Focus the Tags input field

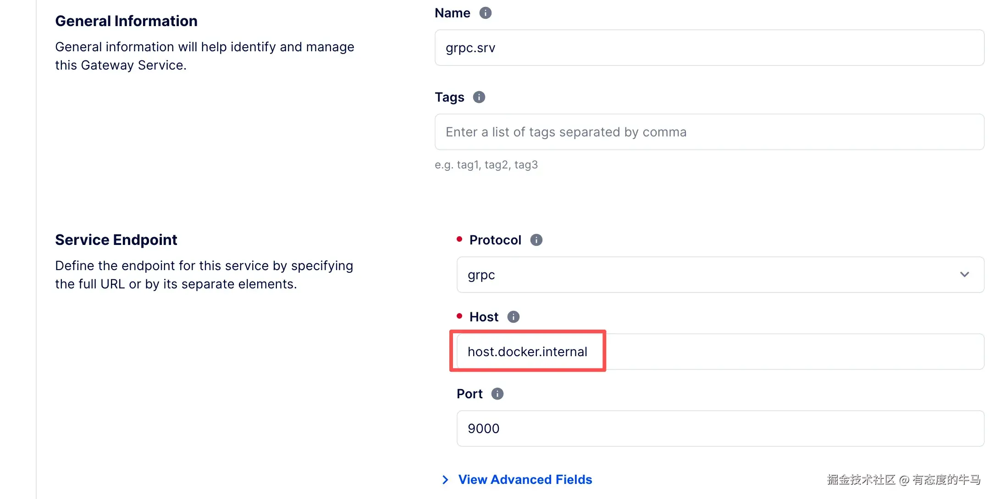click(x=709, y=132)
